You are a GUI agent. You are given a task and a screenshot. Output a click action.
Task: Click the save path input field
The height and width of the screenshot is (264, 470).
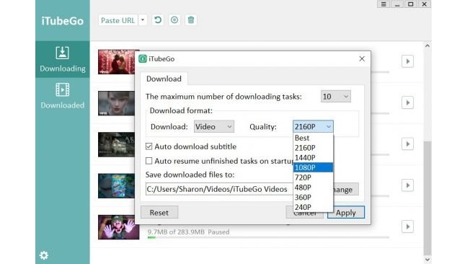tap(219, 189)
